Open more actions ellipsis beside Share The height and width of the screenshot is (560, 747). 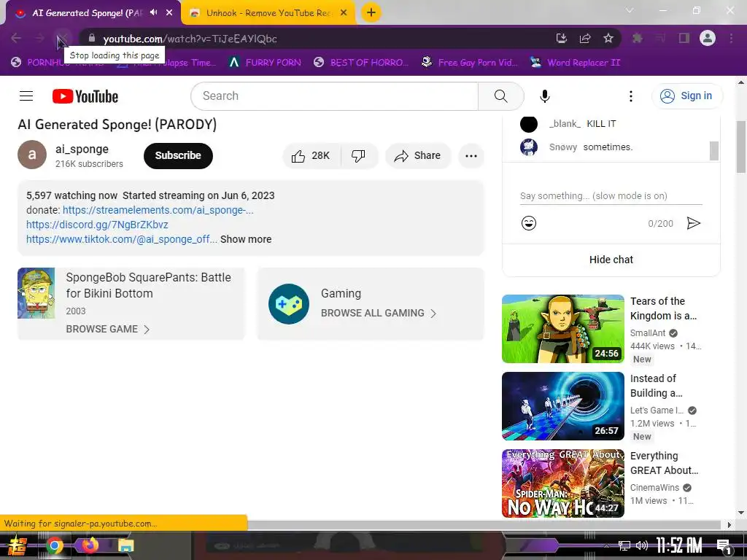pyautogui.click(x=471, y=156)
